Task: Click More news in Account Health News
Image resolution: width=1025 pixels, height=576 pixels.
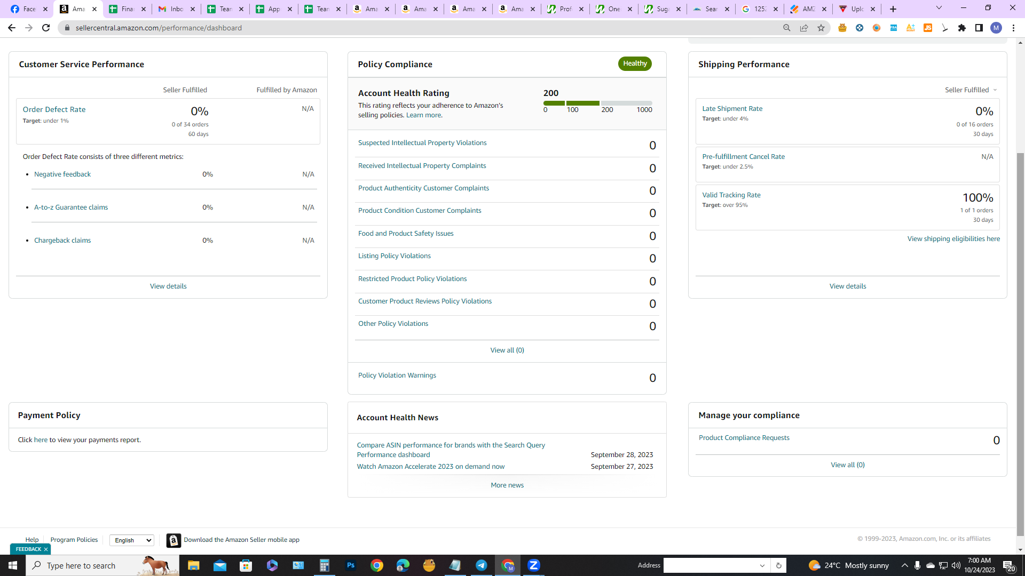Action: 507,485
